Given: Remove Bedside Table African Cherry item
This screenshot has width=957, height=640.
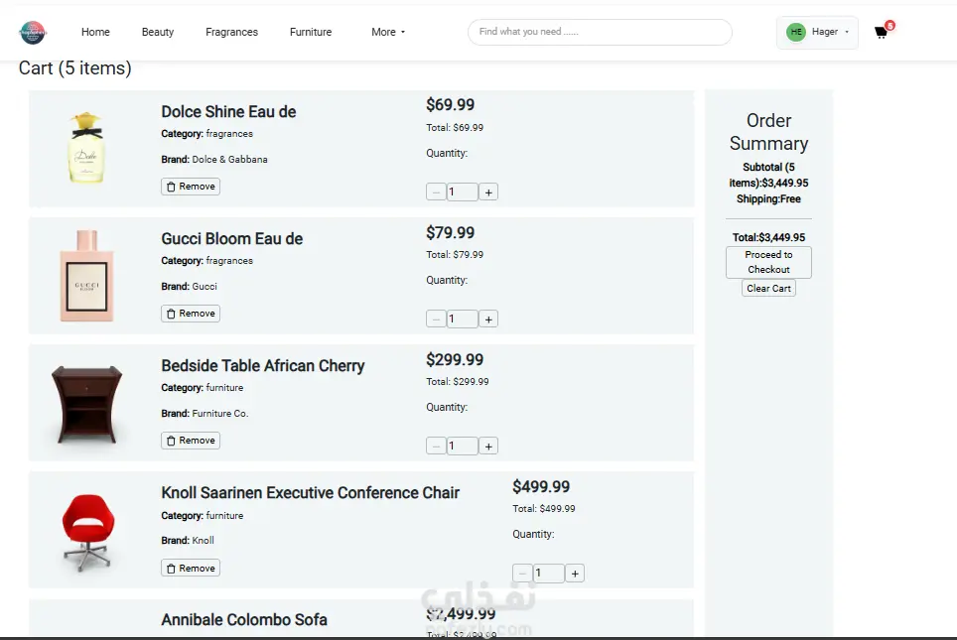Looking at the screenshot, I should coord(191,440).
